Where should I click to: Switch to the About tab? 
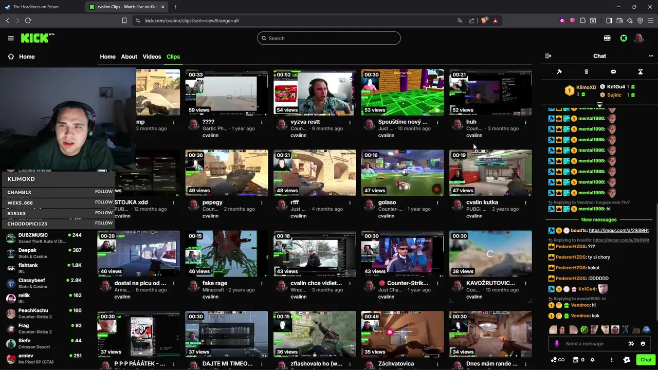(x=129, y=57)
